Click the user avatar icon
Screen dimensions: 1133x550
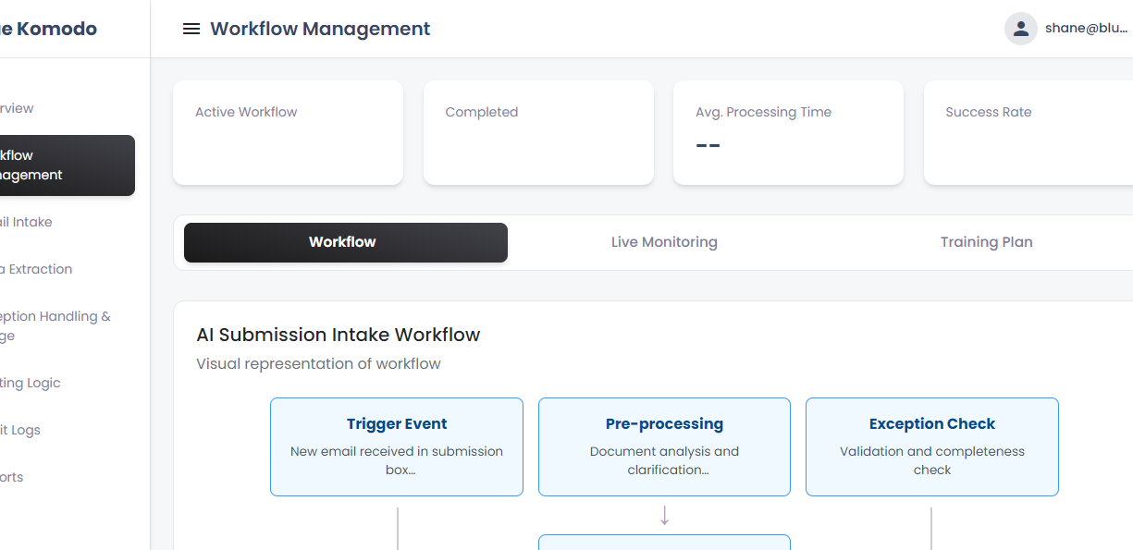coord(1020,29)
